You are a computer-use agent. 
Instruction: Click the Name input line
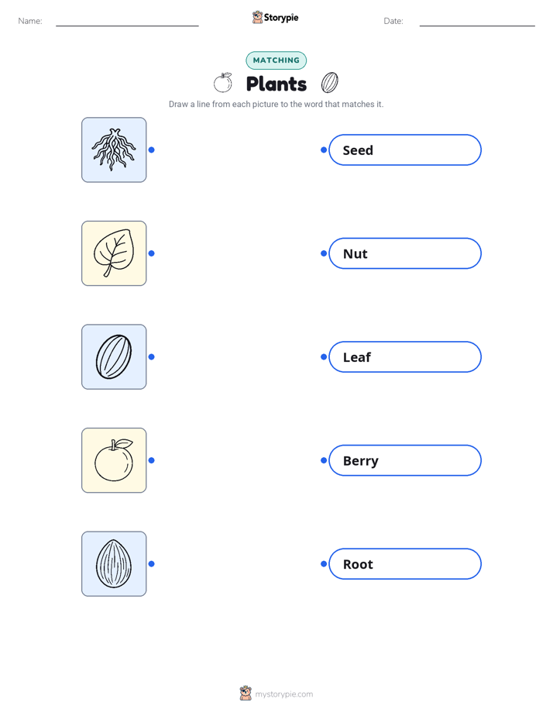click(x=127, y=22)
